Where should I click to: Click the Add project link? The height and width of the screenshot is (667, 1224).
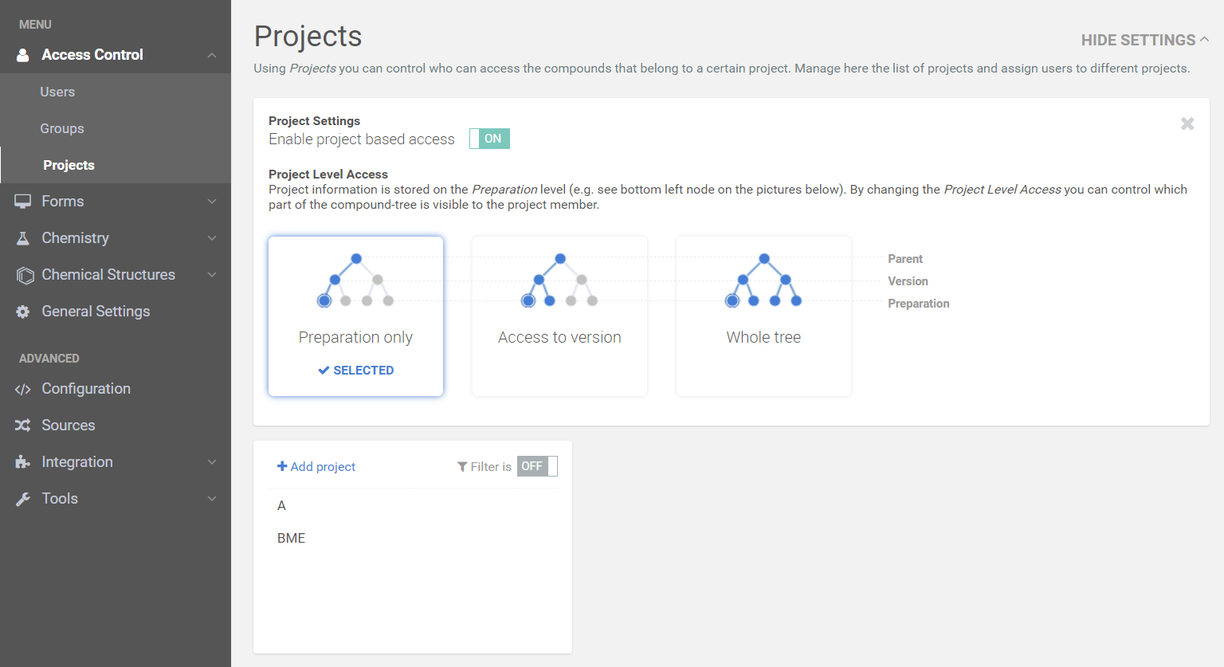click(316, 466)
